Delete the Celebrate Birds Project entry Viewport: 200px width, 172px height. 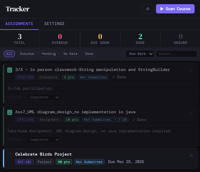(191, 155)
